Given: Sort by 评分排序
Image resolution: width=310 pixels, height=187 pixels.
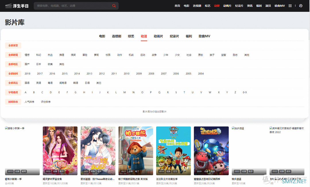Looking at the screenshot, I should [x=46, y=102].
